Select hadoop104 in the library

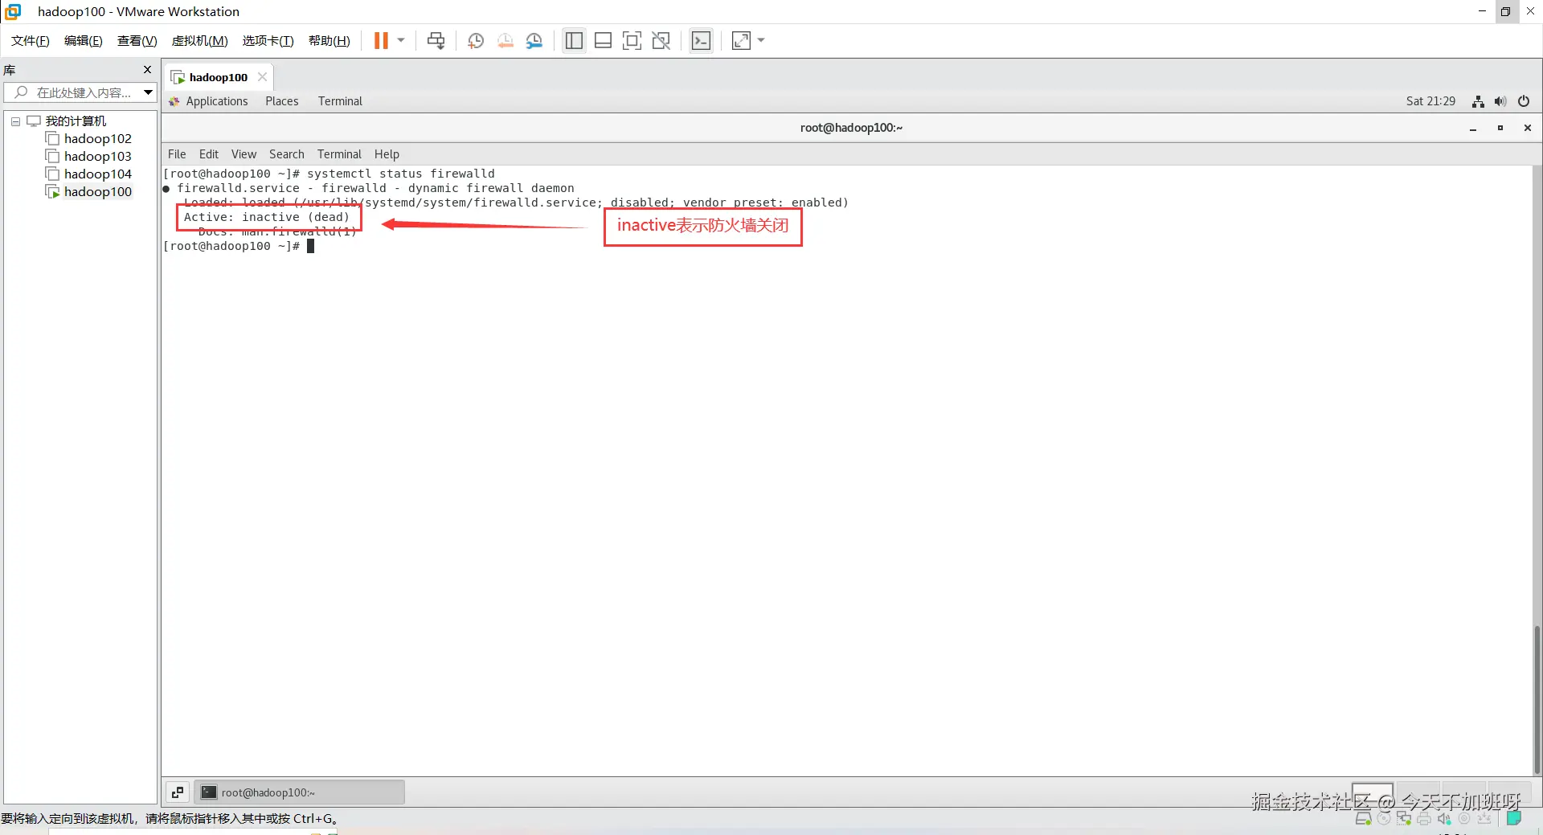tap(98, 174)
